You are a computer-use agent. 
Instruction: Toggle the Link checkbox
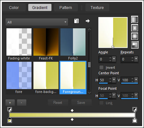pyautogui.click(x=101, y=103)
